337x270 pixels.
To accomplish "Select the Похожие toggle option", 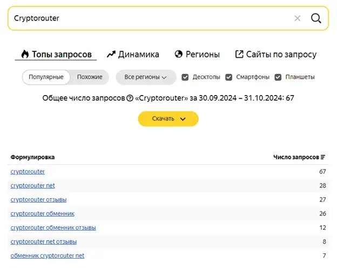I will click(x=90, y=77).
